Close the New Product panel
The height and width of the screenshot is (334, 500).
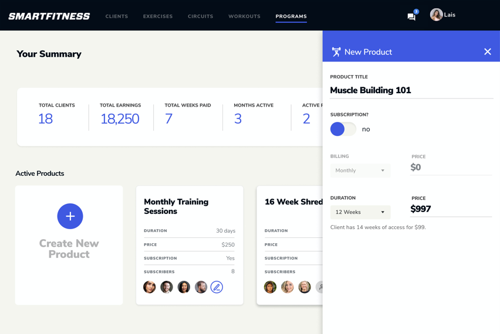point(487,52)
